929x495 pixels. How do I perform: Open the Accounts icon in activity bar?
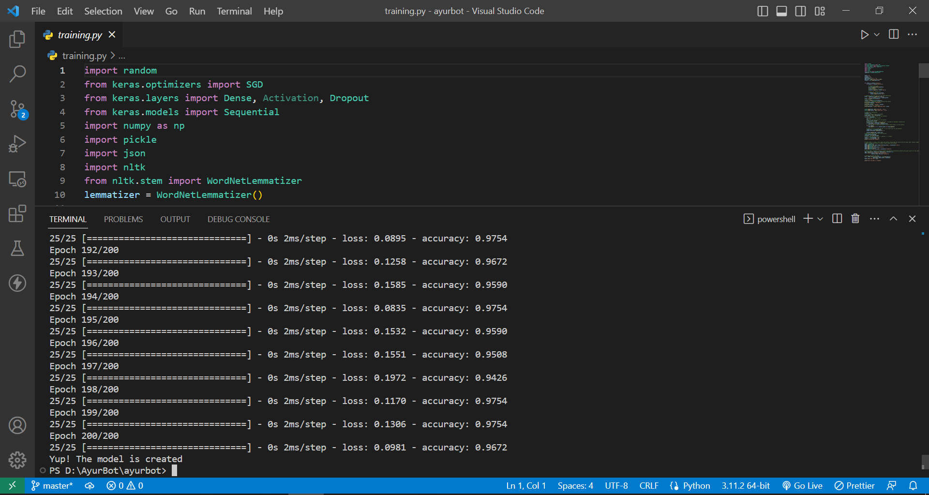17,425
